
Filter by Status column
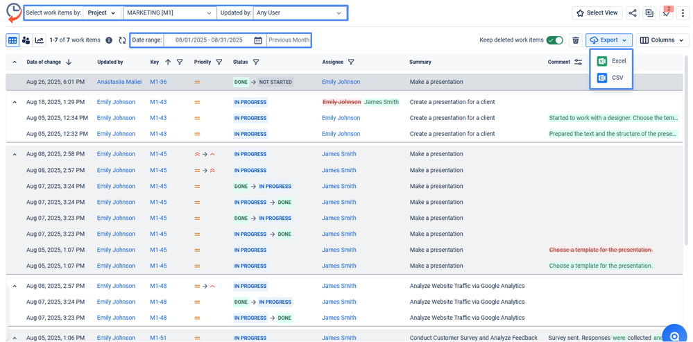click(255, 62)
